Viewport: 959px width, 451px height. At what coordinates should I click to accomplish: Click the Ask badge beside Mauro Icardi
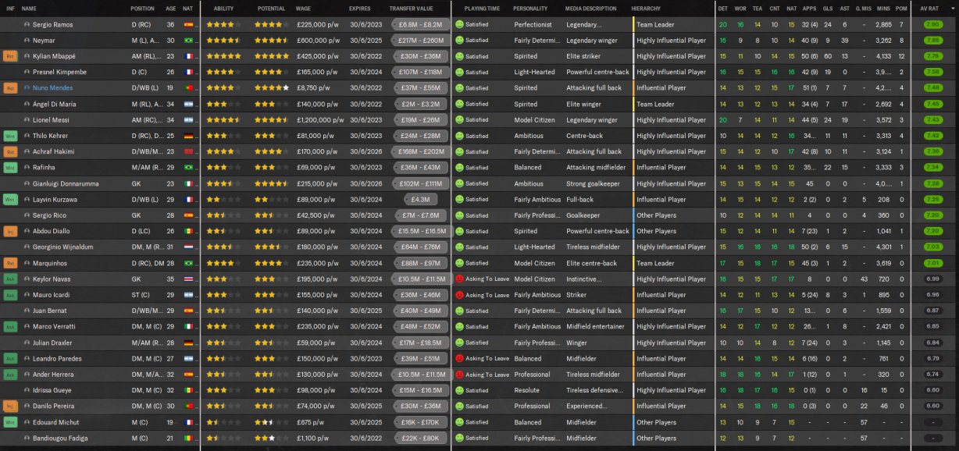point(10,295)
